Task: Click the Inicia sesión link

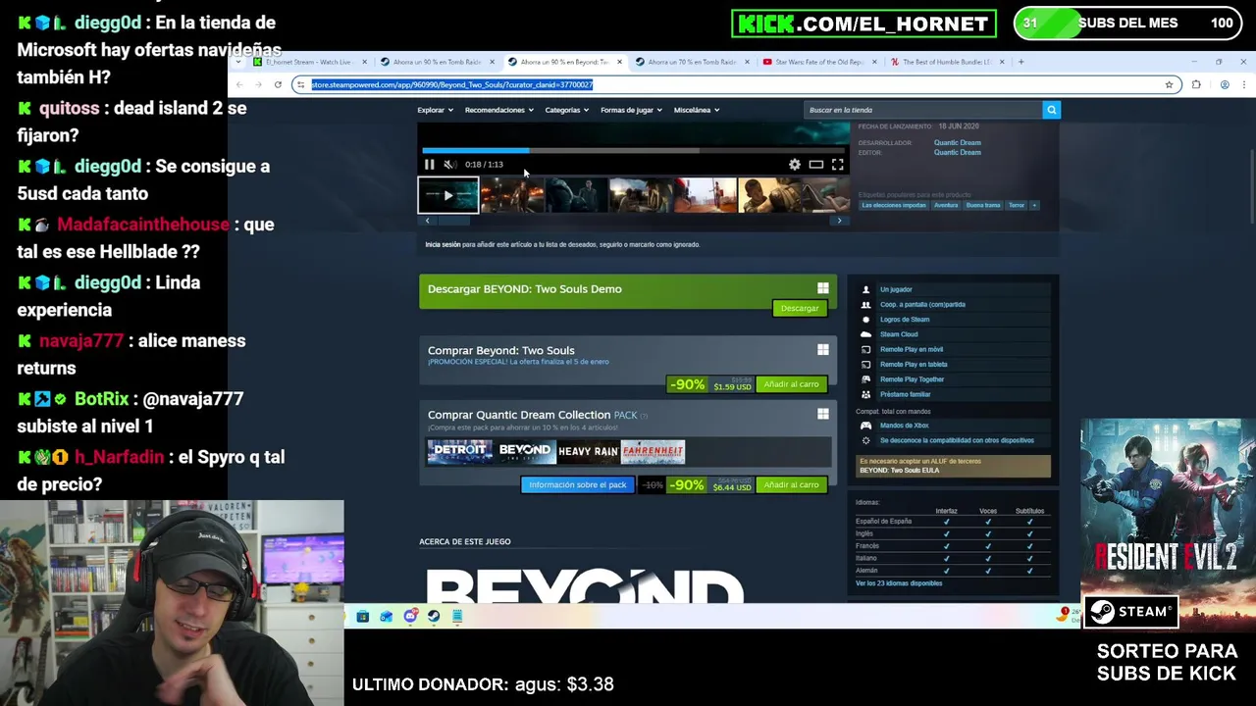Action: point(443,244)
